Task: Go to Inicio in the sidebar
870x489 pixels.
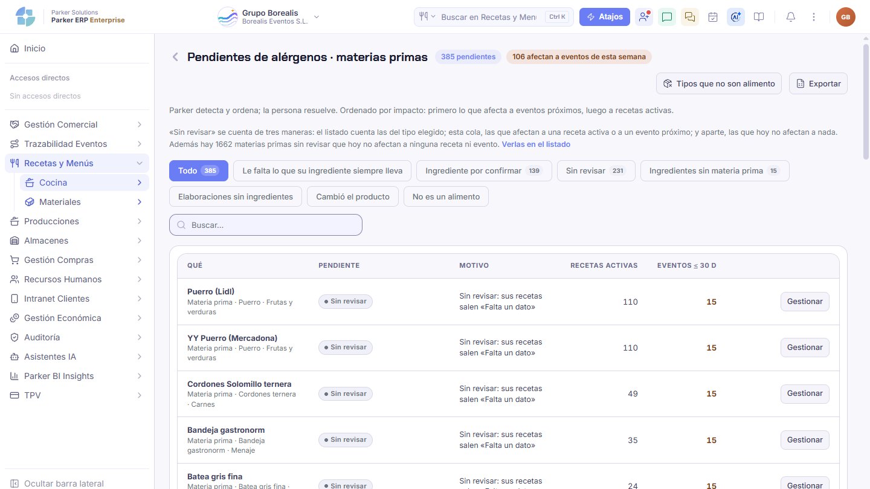Action: click(x=77, y=48)
